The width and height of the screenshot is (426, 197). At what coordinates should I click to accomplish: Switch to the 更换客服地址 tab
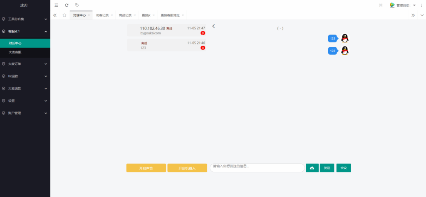pos(170,15)
